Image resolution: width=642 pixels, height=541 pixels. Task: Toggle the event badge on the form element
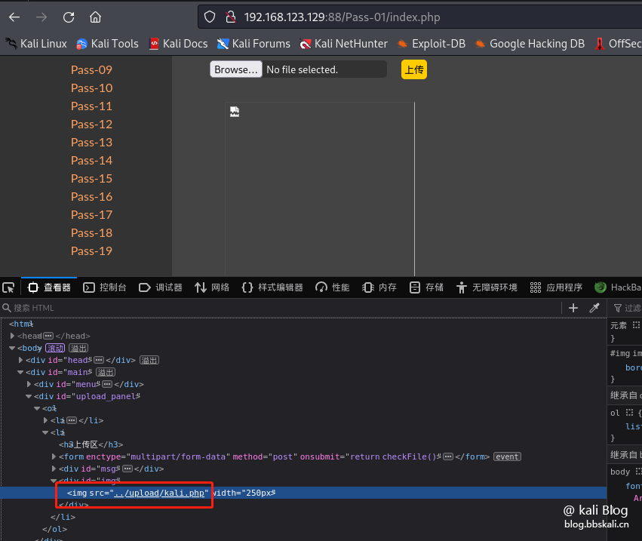(x=507, y=456)
